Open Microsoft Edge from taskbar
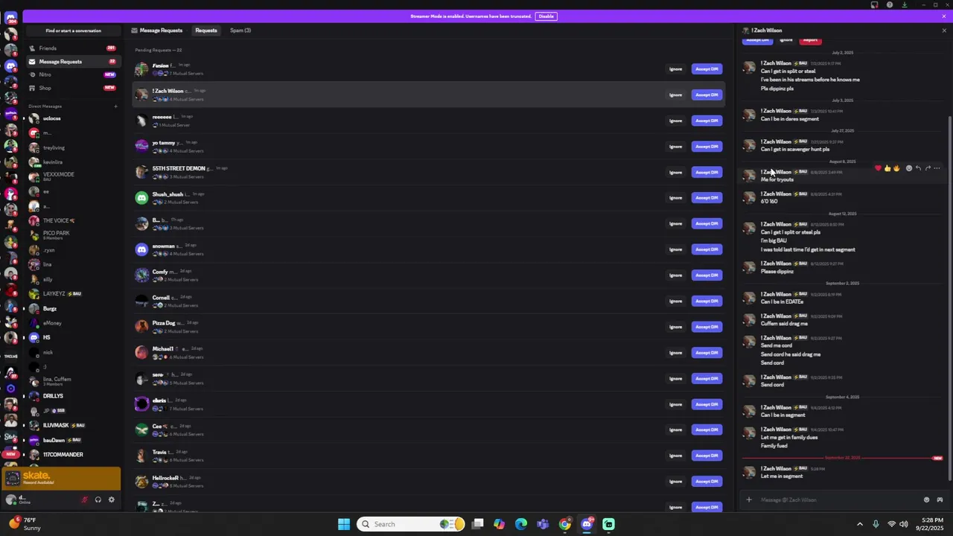The width and height of the screenshot is (953, 536). coord(521,524)
